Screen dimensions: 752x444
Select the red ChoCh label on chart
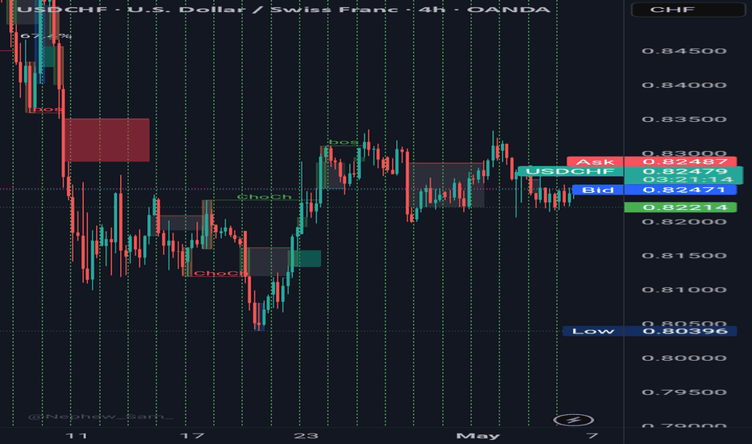[x=220, y=273]
